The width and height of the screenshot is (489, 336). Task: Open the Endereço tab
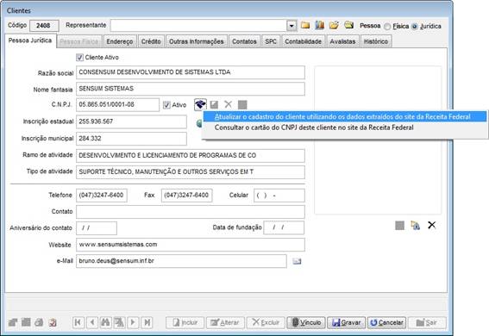click(120, 41)
